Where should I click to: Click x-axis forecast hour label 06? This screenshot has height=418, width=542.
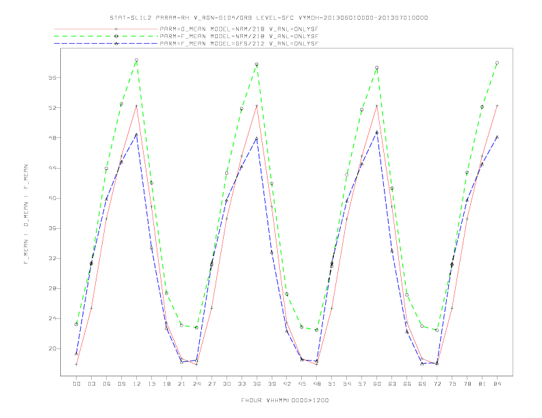pyautogui.click(x=107, y=384)
